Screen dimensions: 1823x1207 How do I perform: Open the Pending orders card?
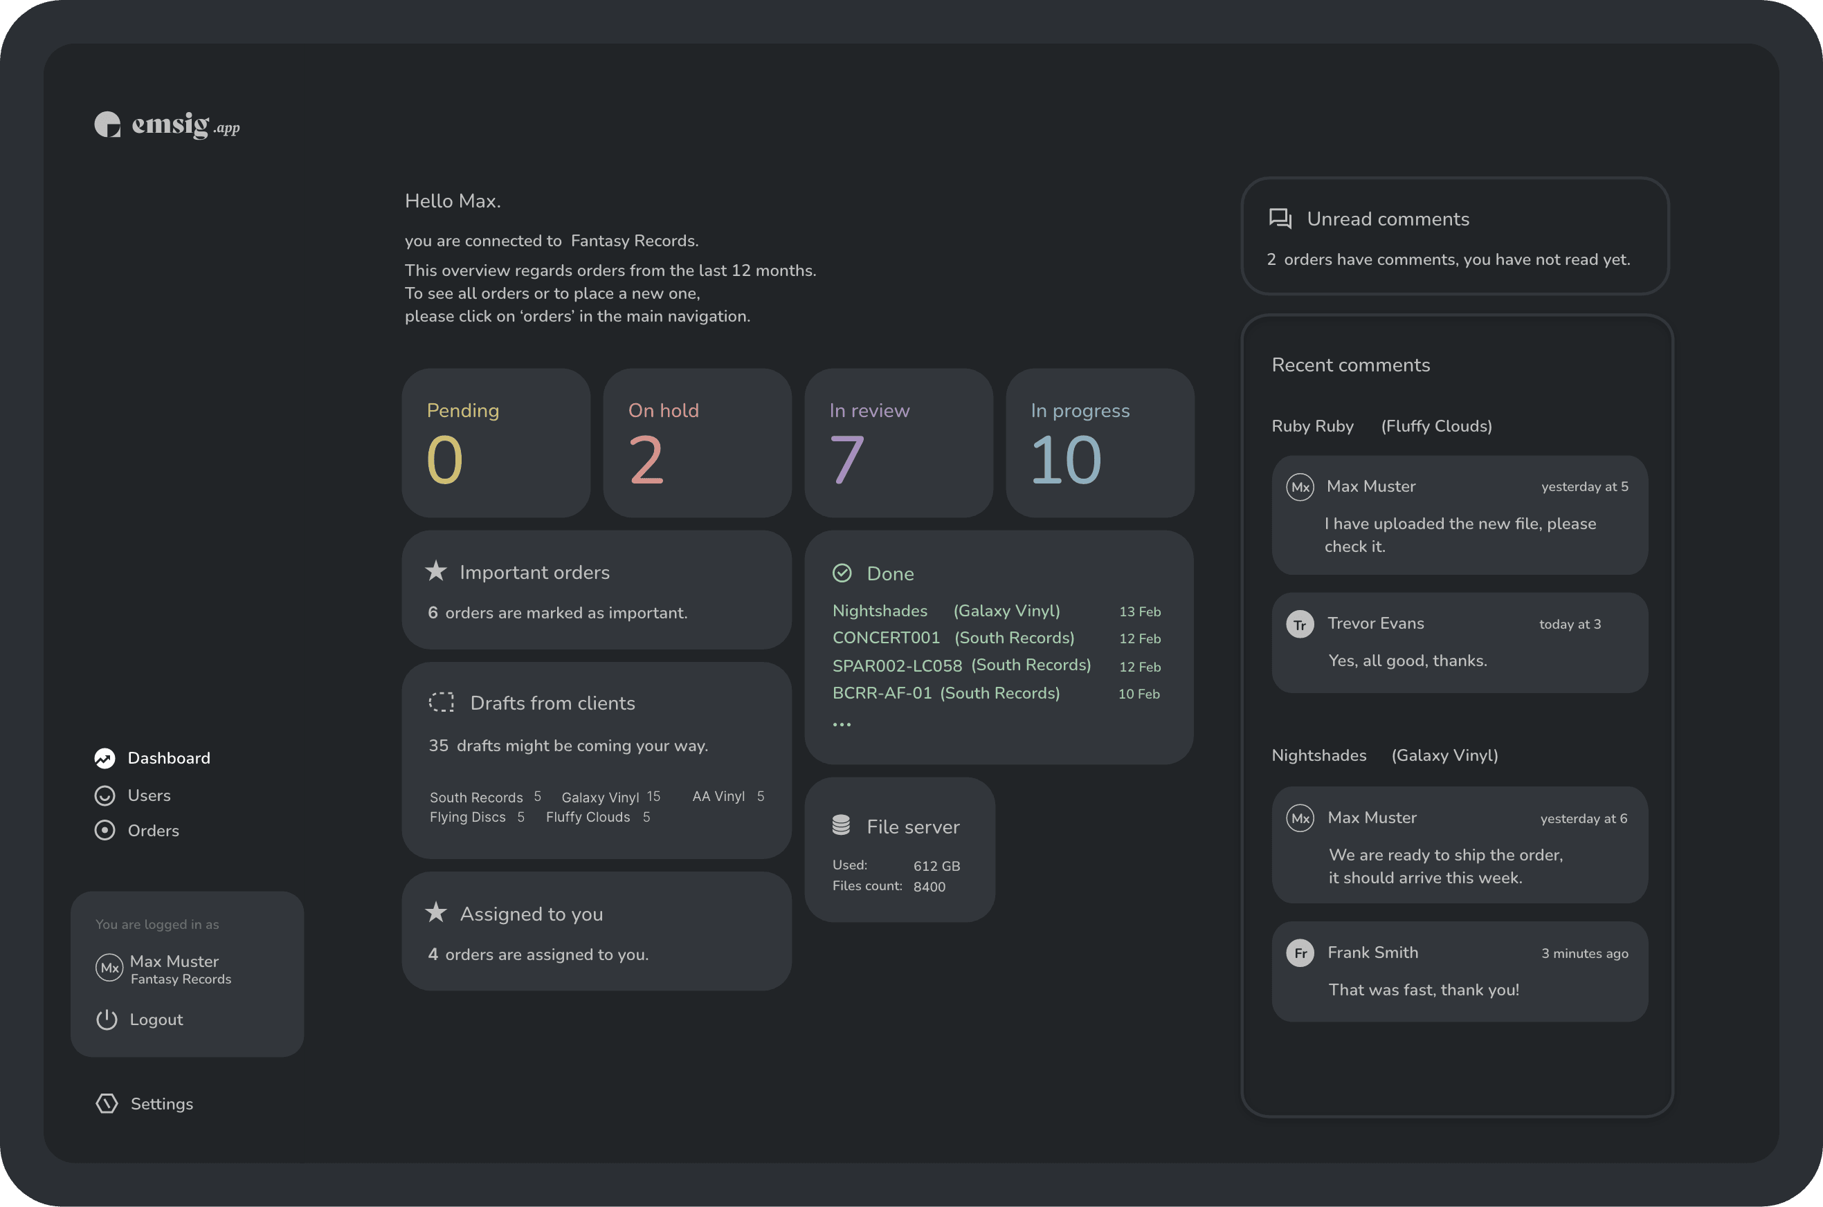[496, 443]
